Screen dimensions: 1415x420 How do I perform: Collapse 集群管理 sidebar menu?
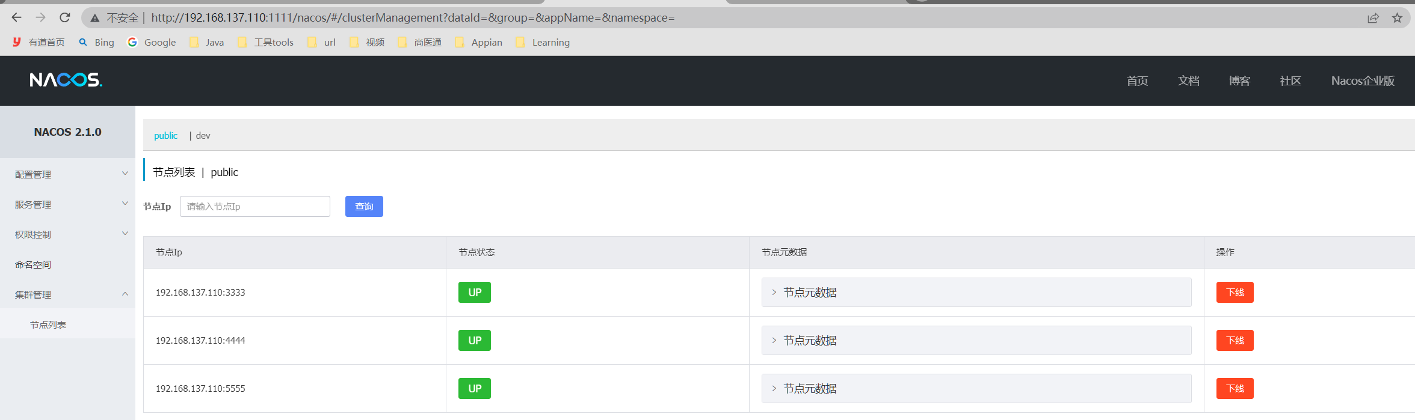tap(67, 294)
